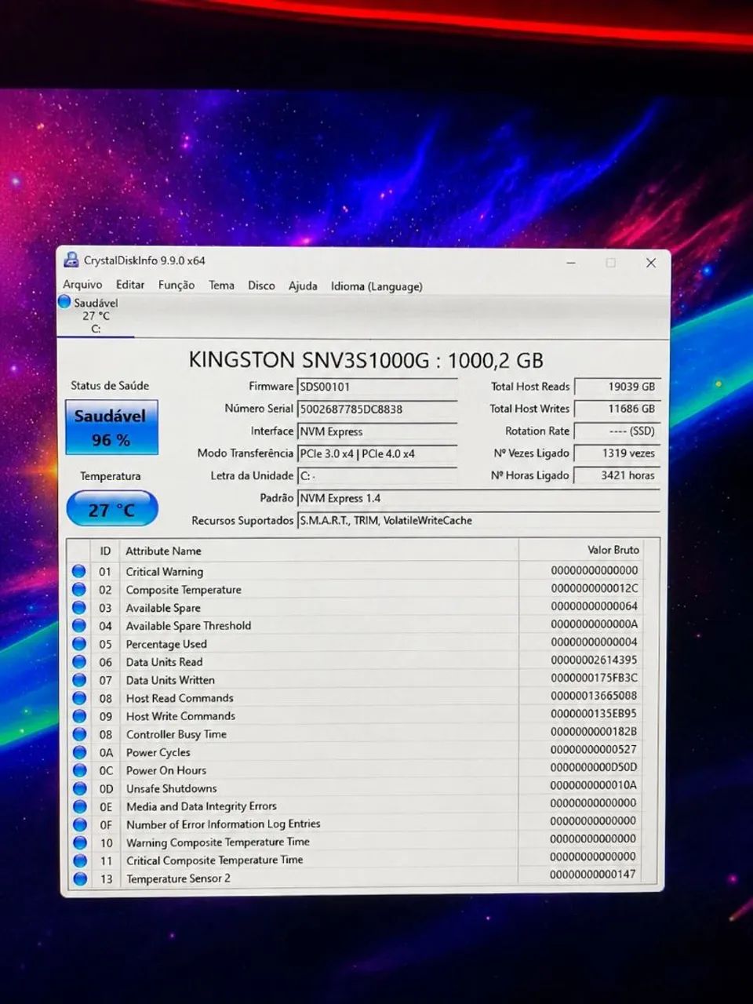Click the Rotation Rate value (SSD)
Image resolution: width=753 pixels, height=1004 pixels.
coord(617,431)
